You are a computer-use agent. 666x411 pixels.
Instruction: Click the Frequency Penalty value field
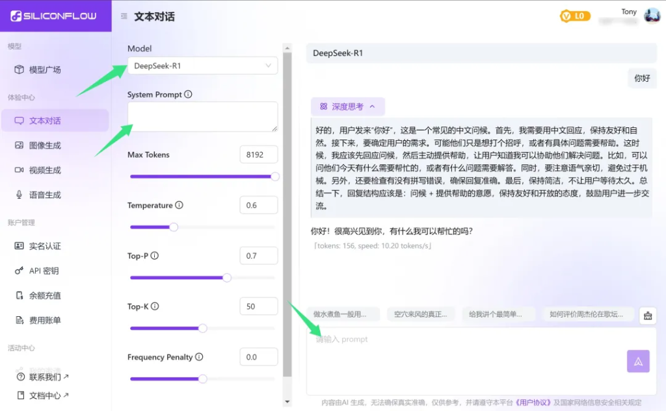(259, 357)
